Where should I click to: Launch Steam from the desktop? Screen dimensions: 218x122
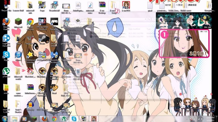pos(42,40)
